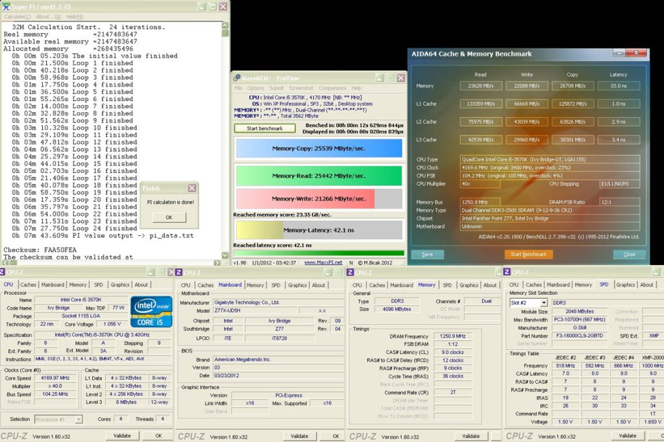
Task: Switch to Caches tab in first CPU-Z window
Action: pyautogui.click(x=29, y=285)
